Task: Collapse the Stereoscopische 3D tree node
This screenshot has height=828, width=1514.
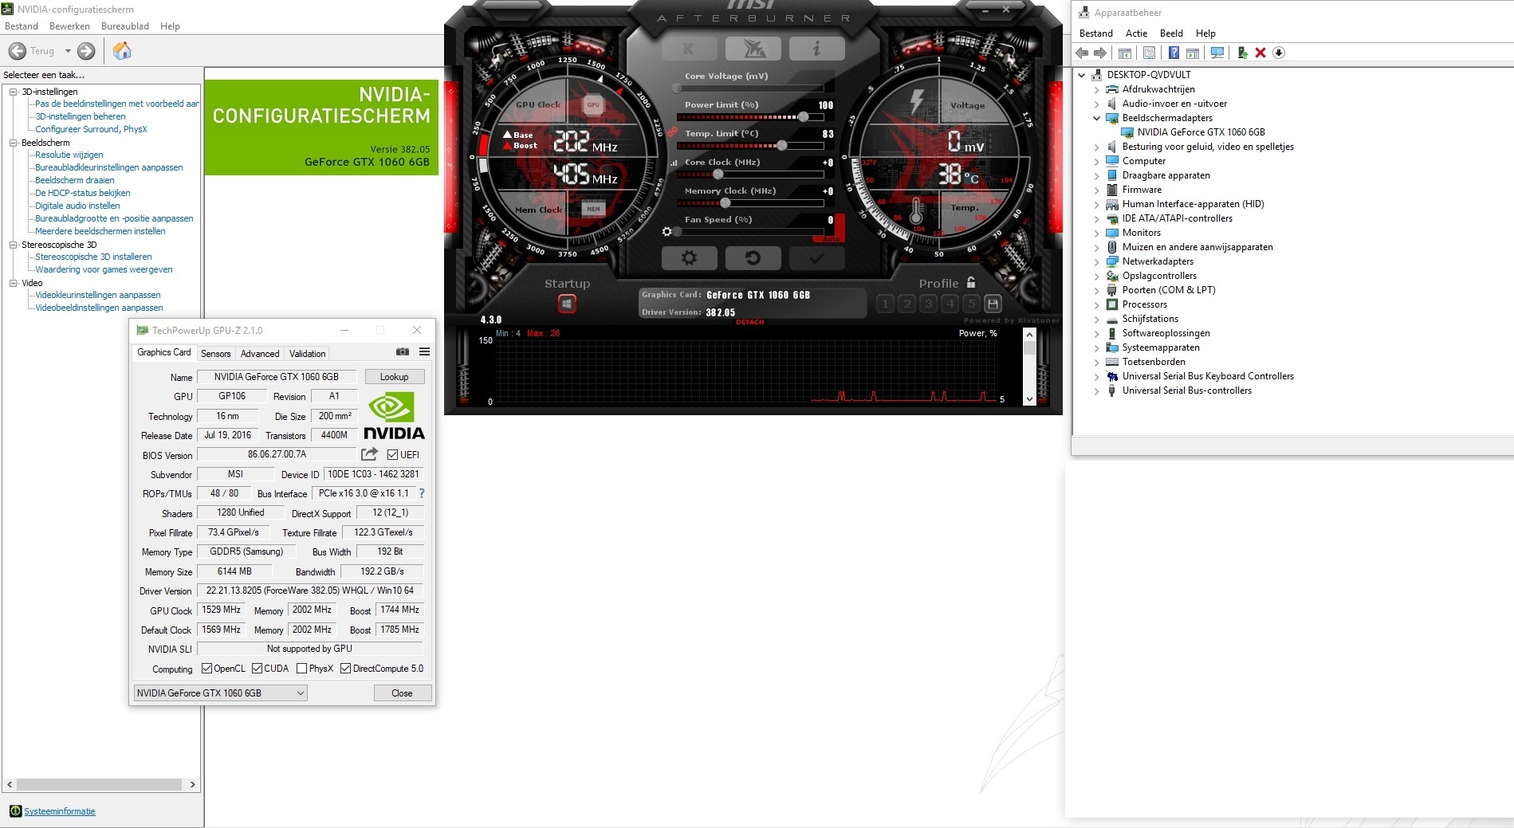Action: tap(14, 245)
